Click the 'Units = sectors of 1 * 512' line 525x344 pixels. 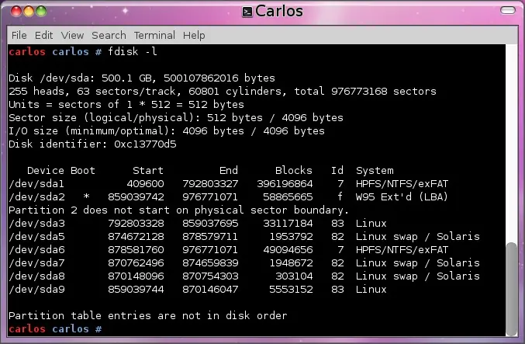126,104
